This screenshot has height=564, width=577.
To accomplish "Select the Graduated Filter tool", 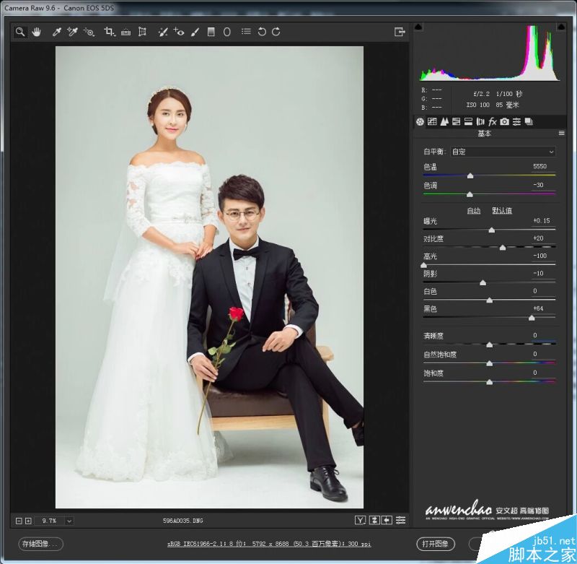I will [x=211, y=32].
